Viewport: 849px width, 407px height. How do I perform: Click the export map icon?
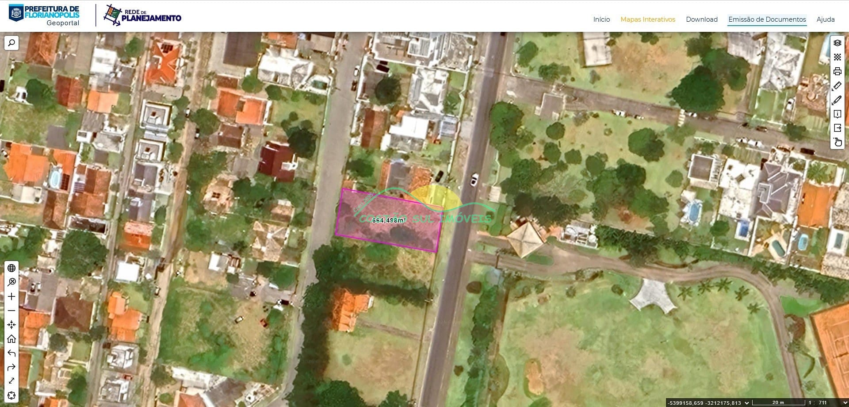837,128
